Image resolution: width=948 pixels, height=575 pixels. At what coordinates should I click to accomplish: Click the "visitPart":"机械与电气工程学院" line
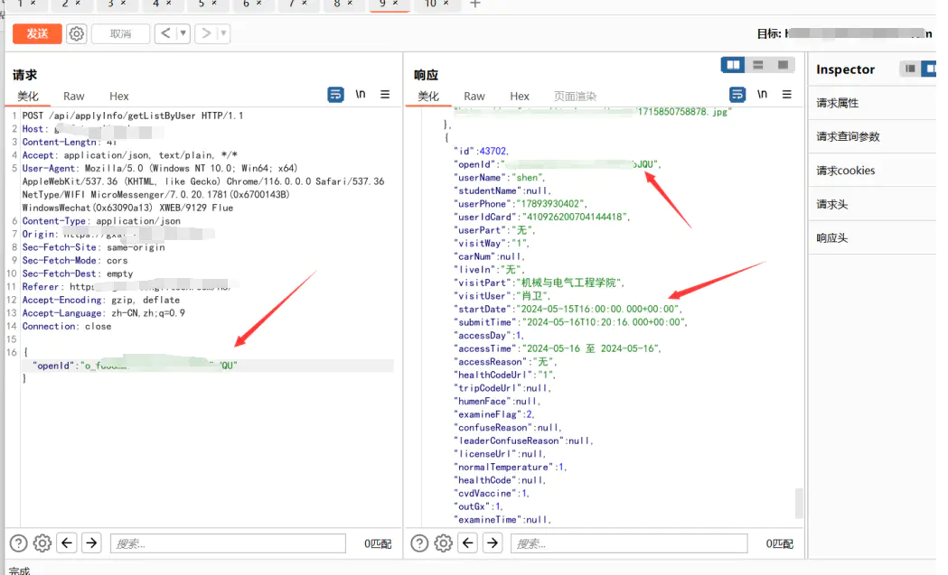tap(539, 283)
